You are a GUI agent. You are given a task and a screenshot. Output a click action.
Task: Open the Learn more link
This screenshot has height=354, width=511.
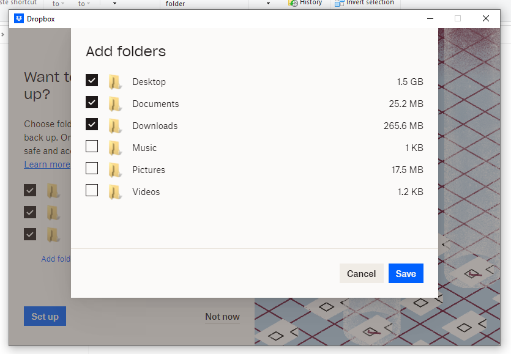46,164
